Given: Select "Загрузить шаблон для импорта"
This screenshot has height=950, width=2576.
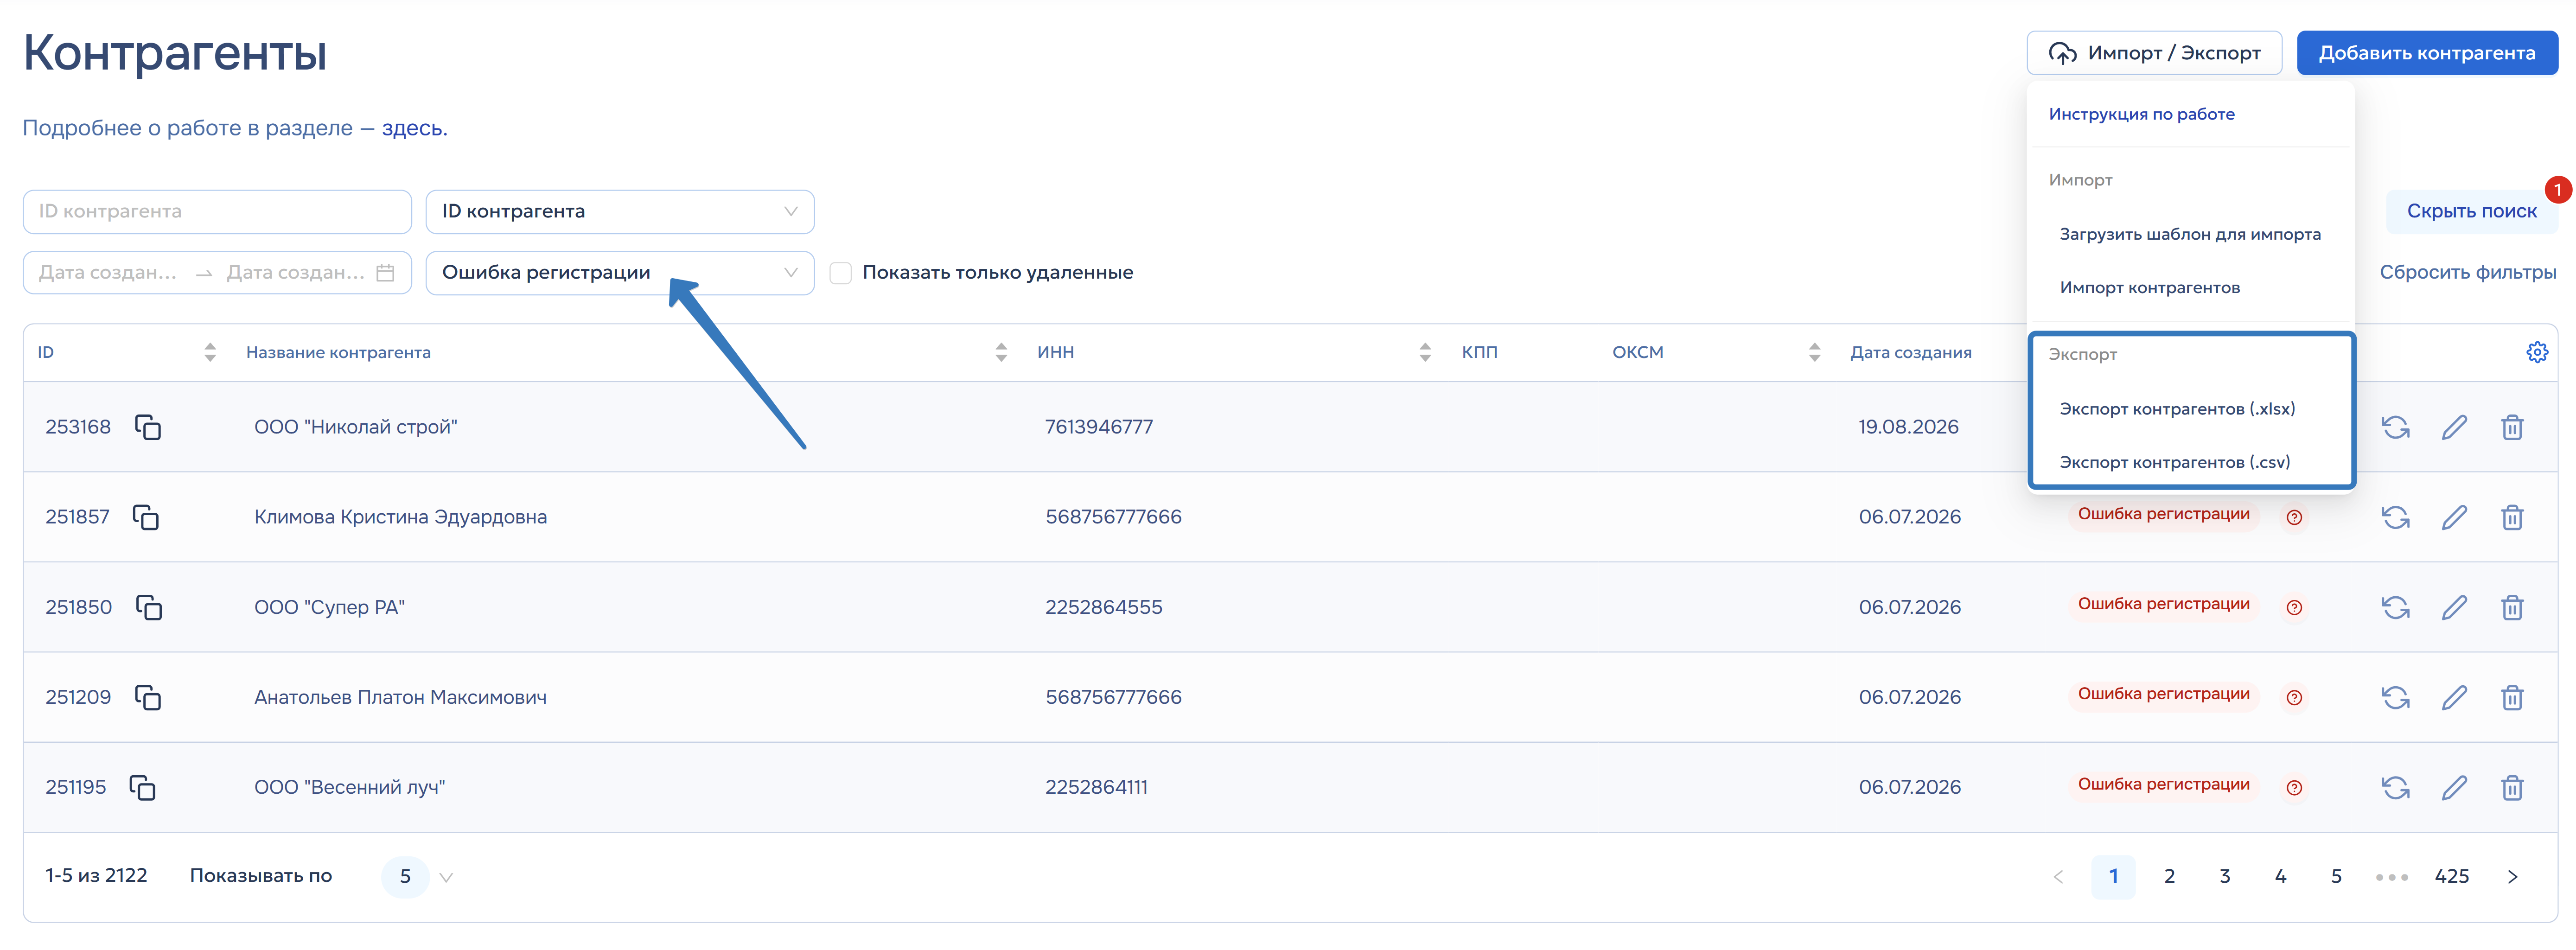Looking at the screenshot, I should [x=2190, y=234].
